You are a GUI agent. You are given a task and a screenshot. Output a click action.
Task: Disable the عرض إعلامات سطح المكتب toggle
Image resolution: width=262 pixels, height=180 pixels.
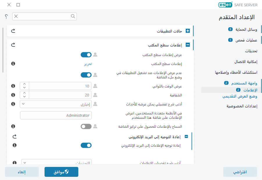pyautogui.click(x=86, y=54)
